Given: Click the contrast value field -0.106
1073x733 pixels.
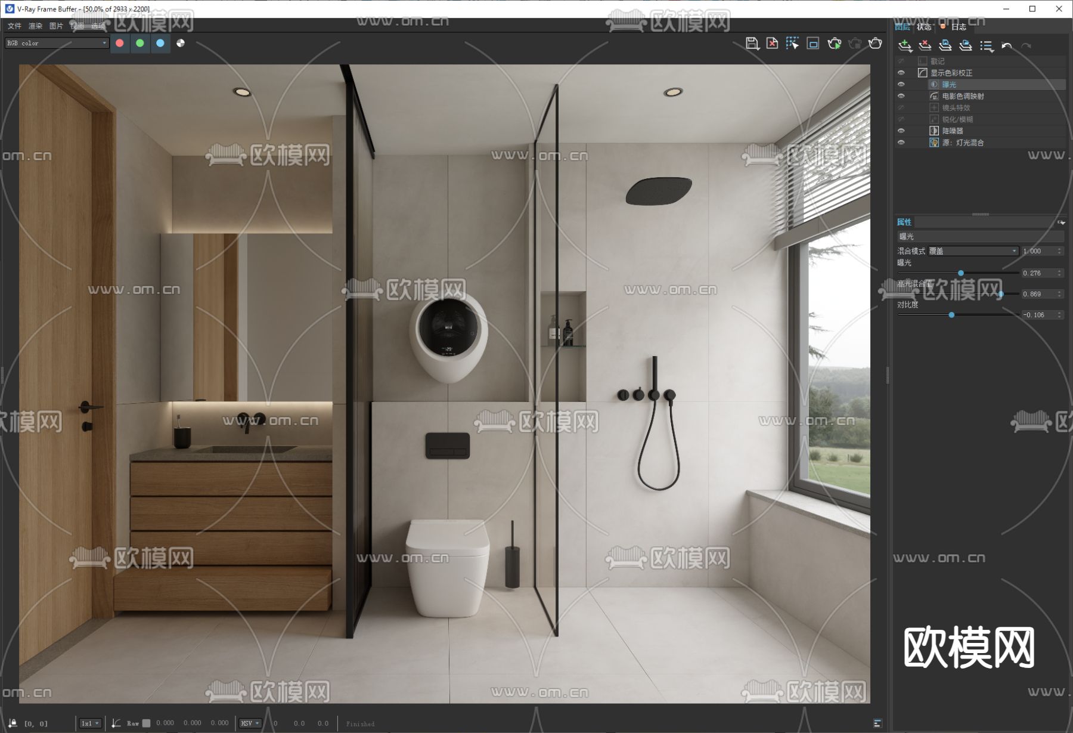Looking at the screenshot, I should tap(1038, 315).
